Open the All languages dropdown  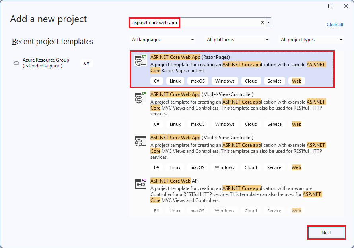162,40
